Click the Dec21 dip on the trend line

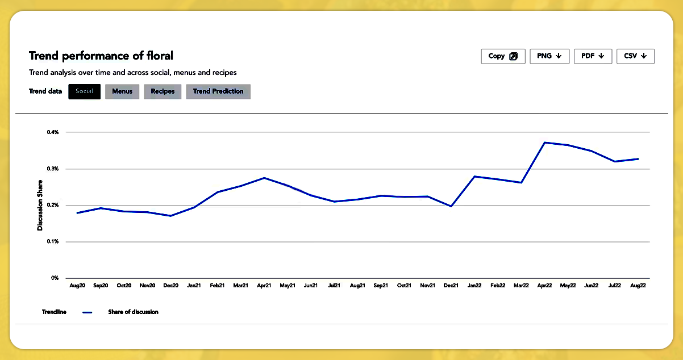coord(451,206)
